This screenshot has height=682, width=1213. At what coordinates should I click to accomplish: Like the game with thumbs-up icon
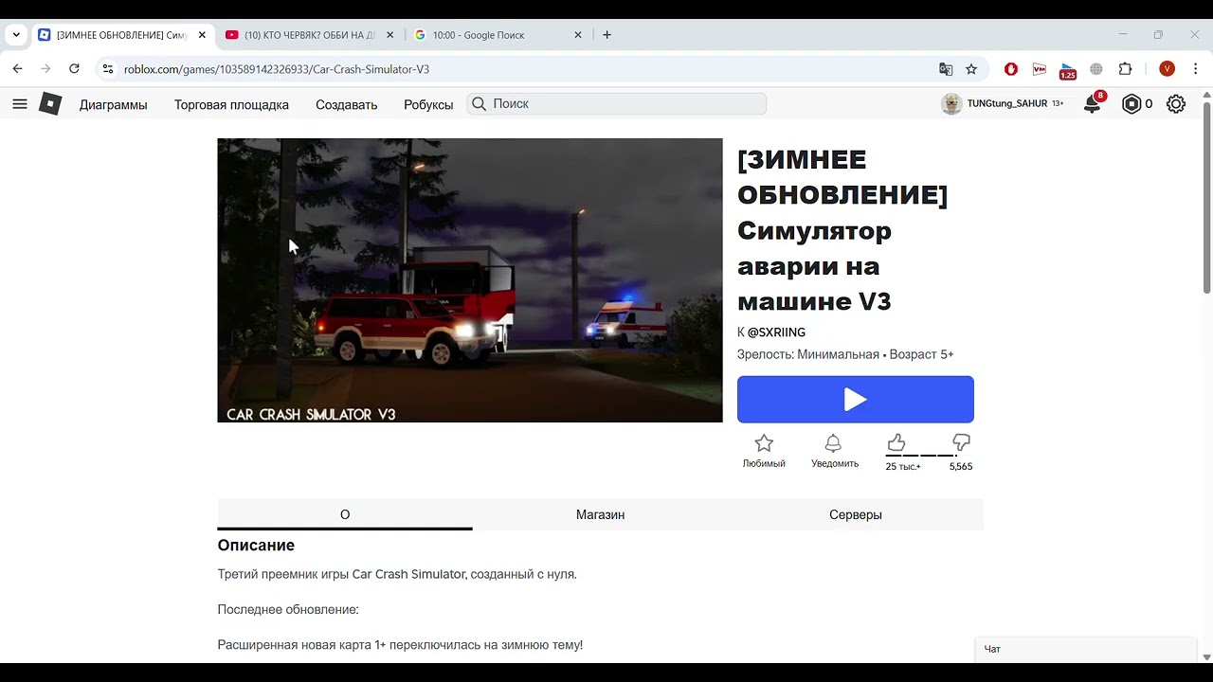click(x=896, y=442)
